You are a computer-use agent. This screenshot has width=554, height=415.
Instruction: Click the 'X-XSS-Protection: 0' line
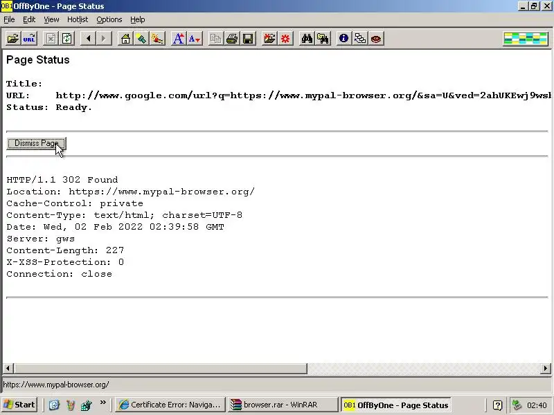tap(65, 262)
